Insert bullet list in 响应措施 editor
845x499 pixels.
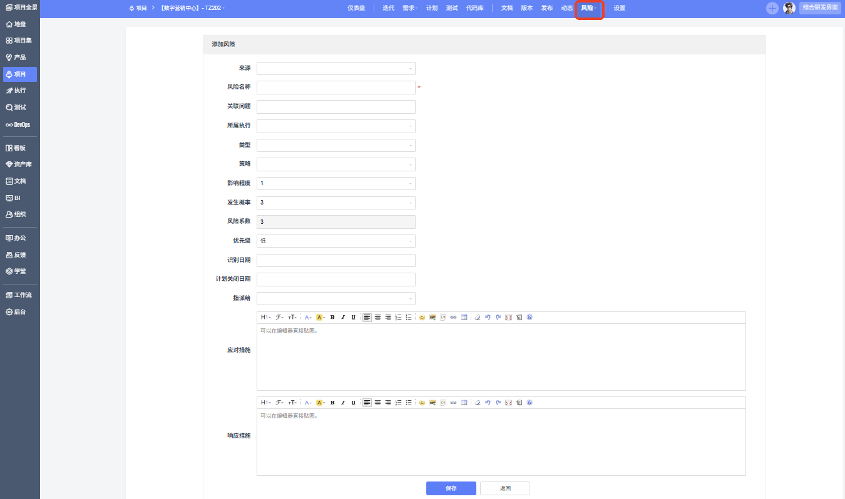point(408,402)
